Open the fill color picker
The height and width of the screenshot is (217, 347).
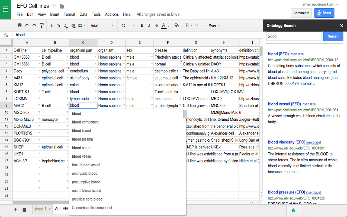[176, 25]
